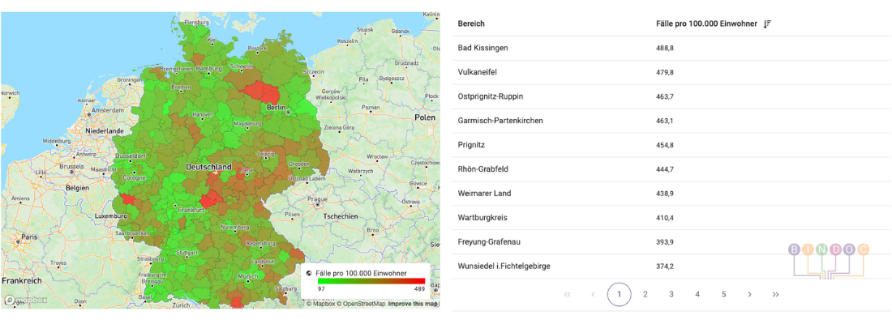
Task: Click the globe icon in the legend
Action: click(309, 273)
